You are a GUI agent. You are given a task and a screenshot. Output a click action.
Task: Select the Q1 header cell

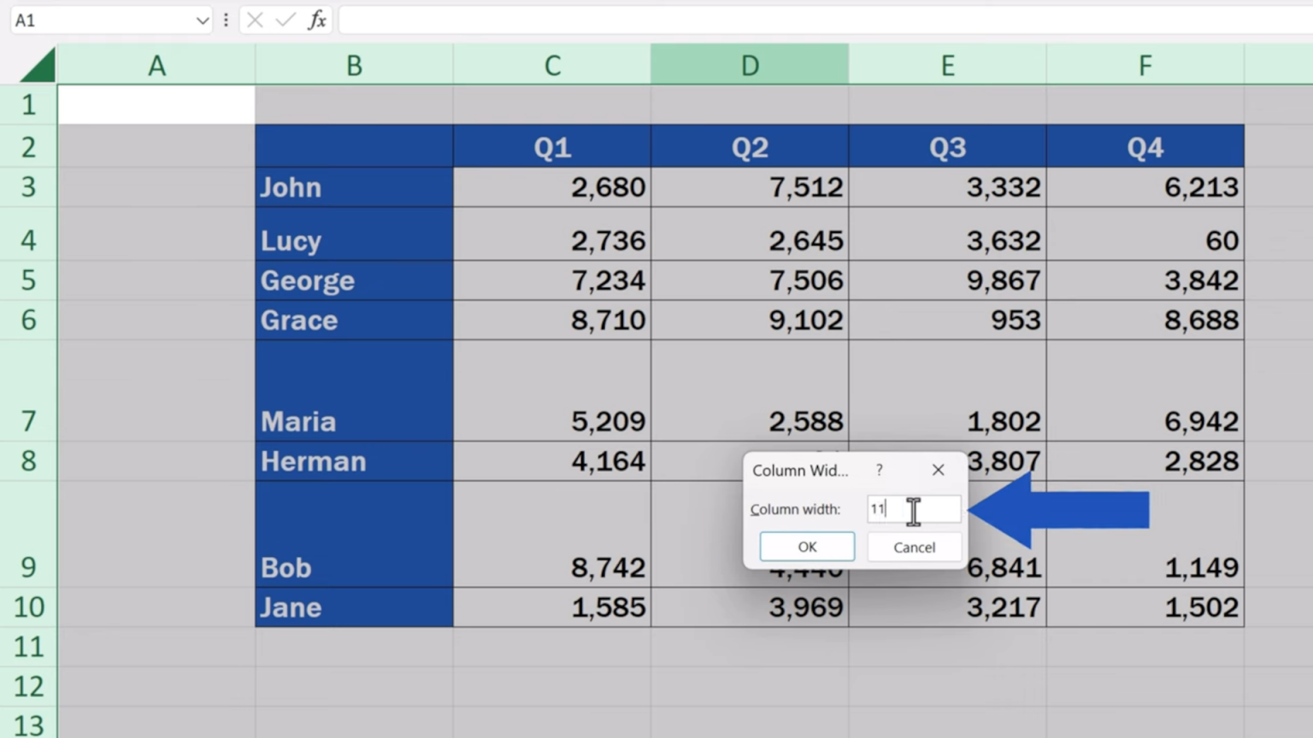pos(552,146)
